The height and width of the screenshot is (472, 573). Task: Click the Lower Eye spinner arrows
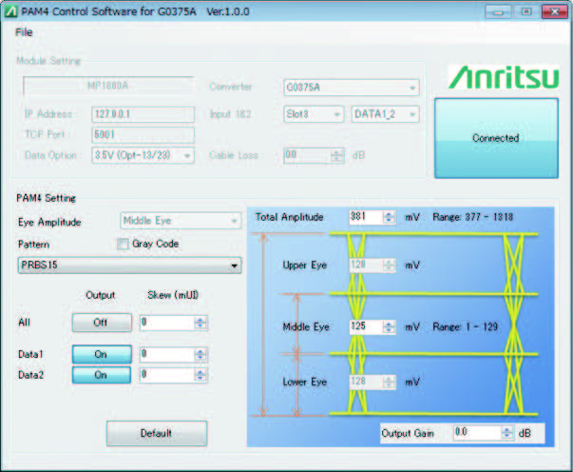390,382
